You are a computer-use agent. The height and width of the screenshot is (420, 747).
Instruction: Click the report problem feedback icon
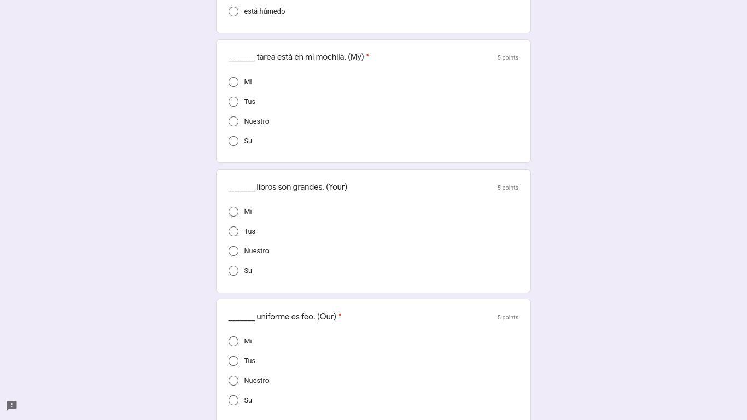(x=12, y=405)
